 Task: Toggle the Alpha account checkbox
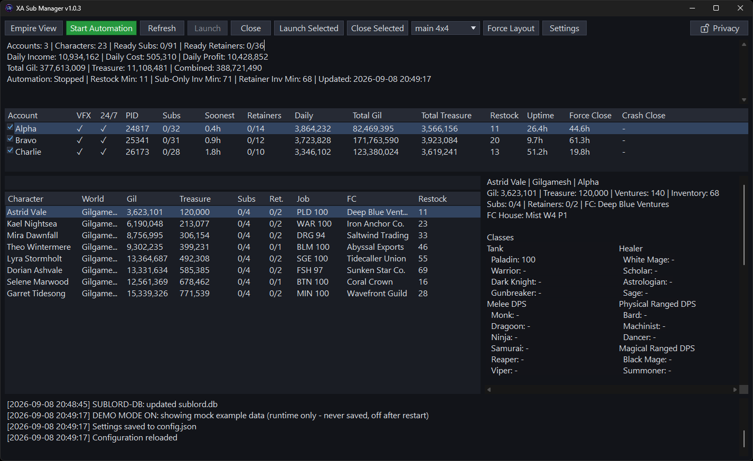[10, 127]
